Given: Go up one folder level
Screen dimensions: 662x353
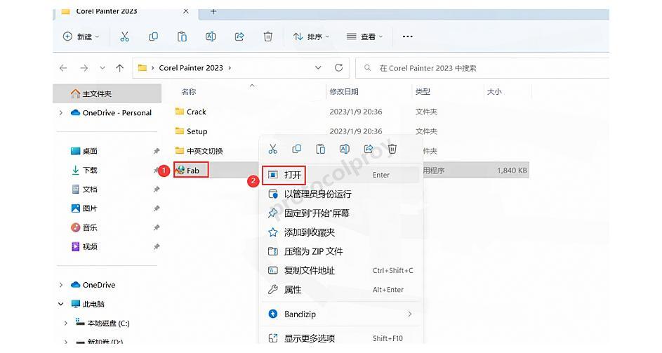Looking at the screenshot, I should point(120,68).
